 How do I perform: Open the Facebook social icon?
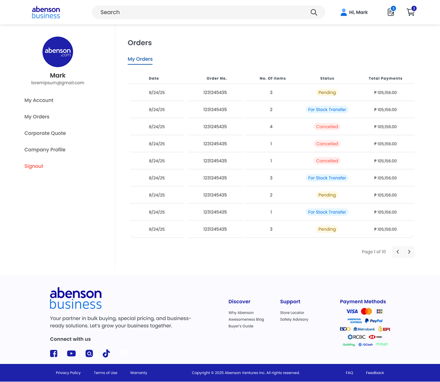(x=53, y=353)
